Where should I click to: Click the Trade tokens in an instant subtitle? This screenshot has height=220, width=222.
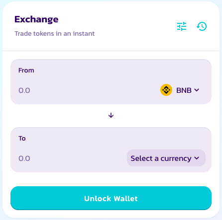tap(55, 34)
